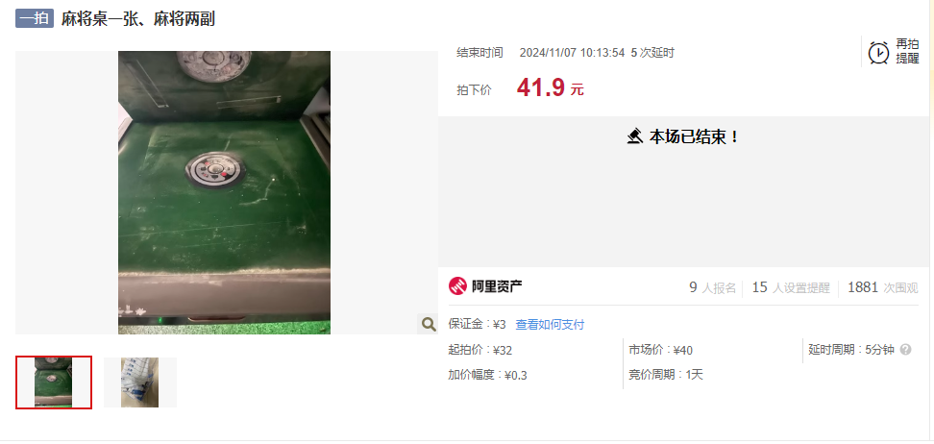Select the second thumbnail image

[140, 382]
